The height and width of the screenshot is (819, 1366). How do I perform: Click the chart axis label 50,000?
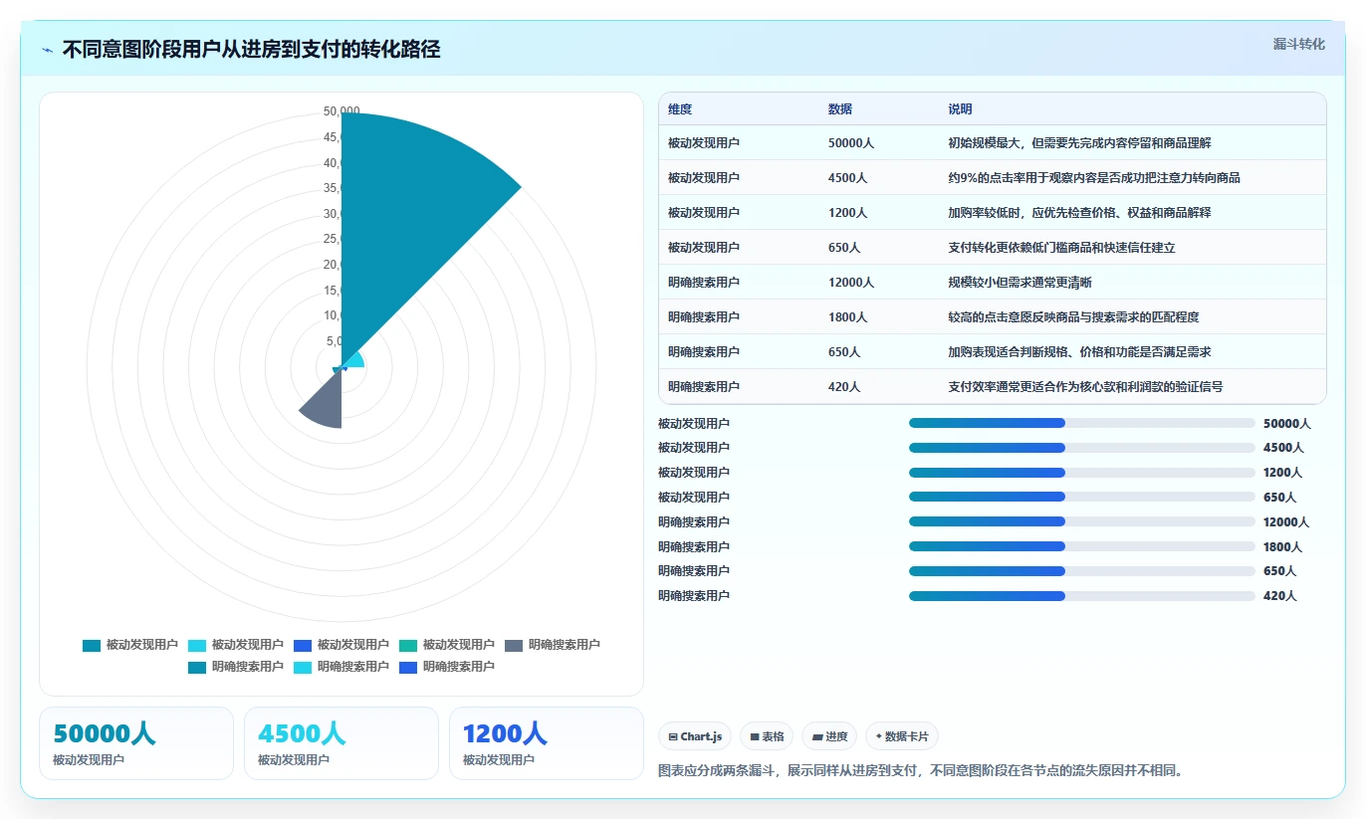coord(341,110)
